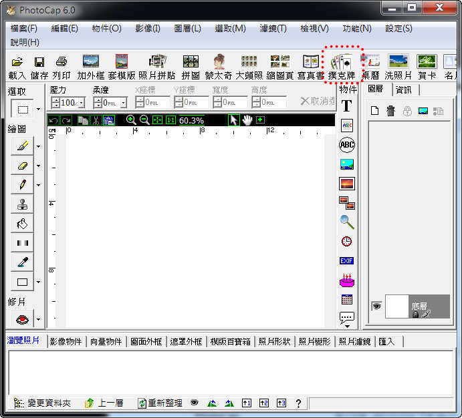Open the 加外框 add frame tool

coord(91,67)
